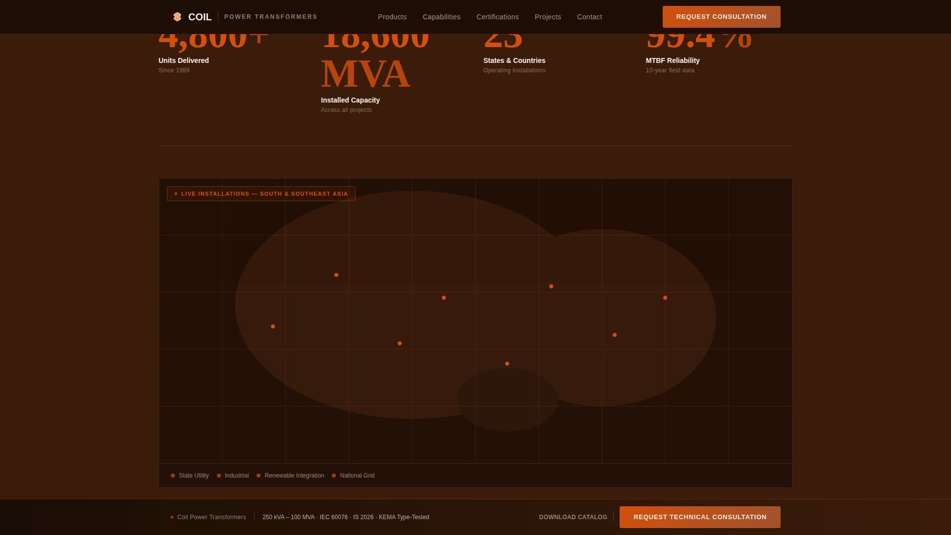Select the State Utility legend dot

173,476
